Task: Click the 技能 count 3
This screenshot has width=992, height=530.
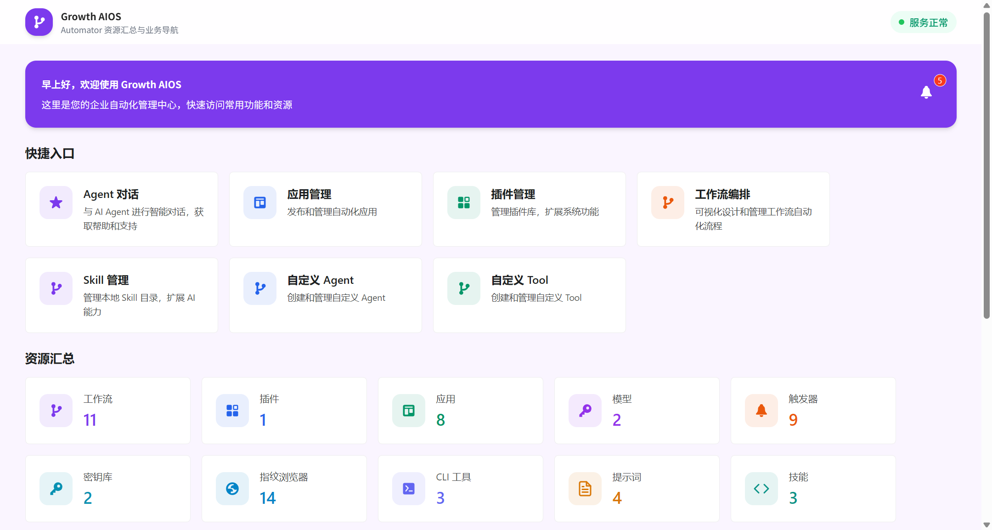Action: click(x=793, y=498)
